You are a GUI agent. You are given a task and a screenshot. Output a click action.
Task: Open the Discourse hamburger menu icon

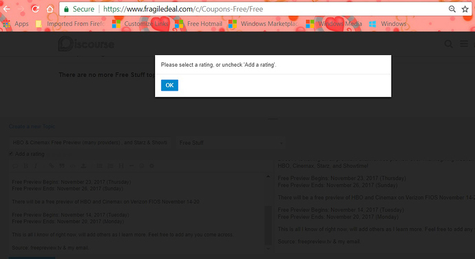pyautogui.click(x=464, y=44)
